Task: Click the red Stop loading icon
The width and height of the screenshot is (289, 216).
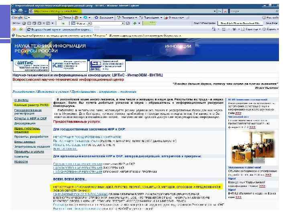Action: [225, 11]
